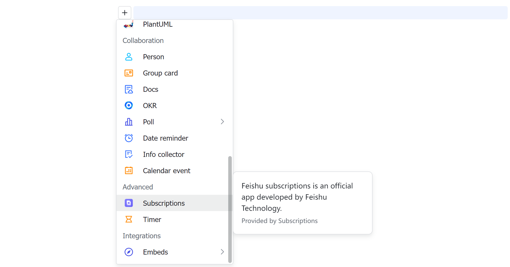Click the Docs icon

click(x=129, y=89)
